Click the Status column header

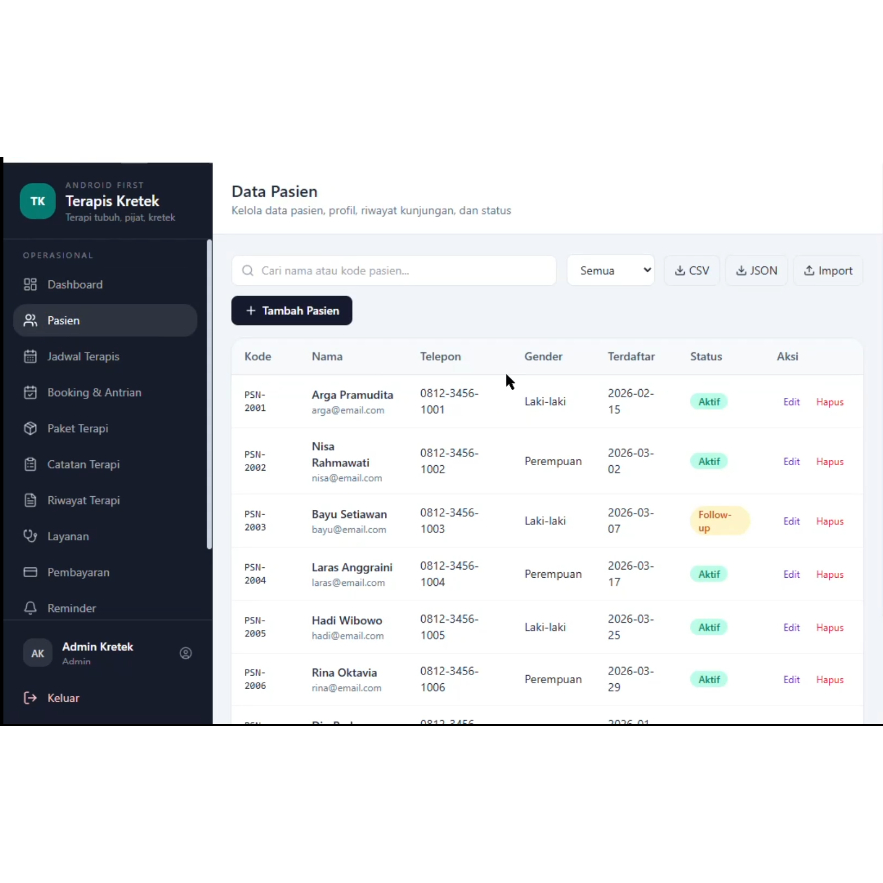coord(706,356)
